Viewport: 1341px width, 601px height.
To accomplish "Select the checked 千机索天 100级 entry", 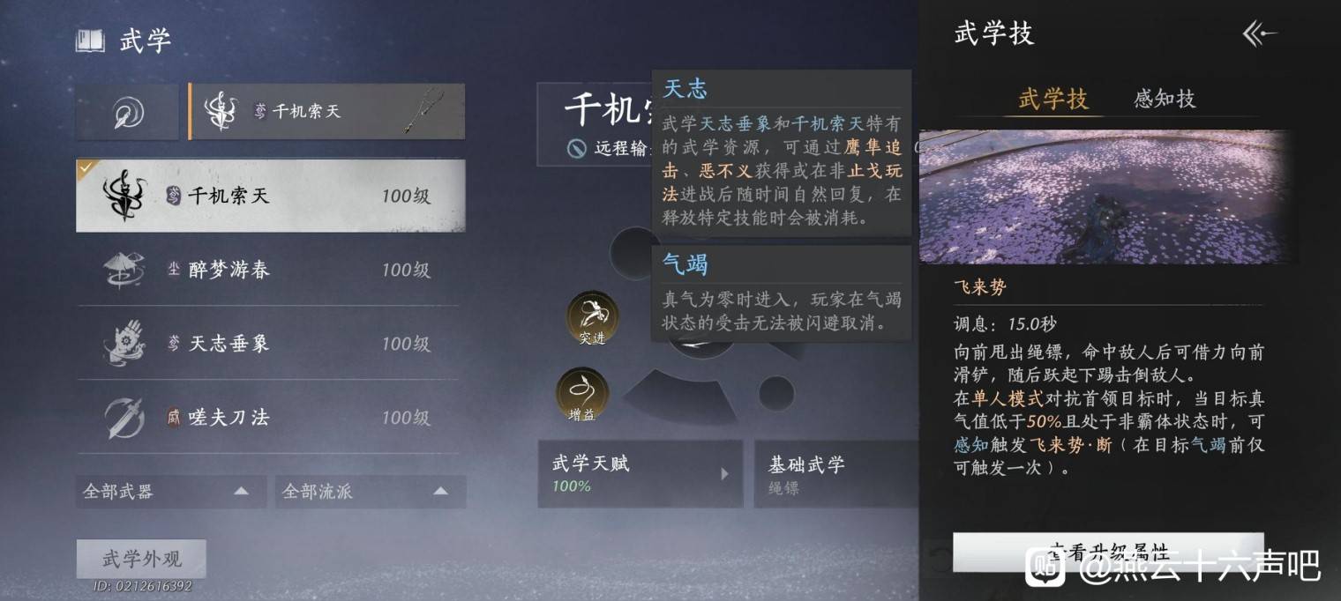I will pyautogui.click(x=271, y=196).
